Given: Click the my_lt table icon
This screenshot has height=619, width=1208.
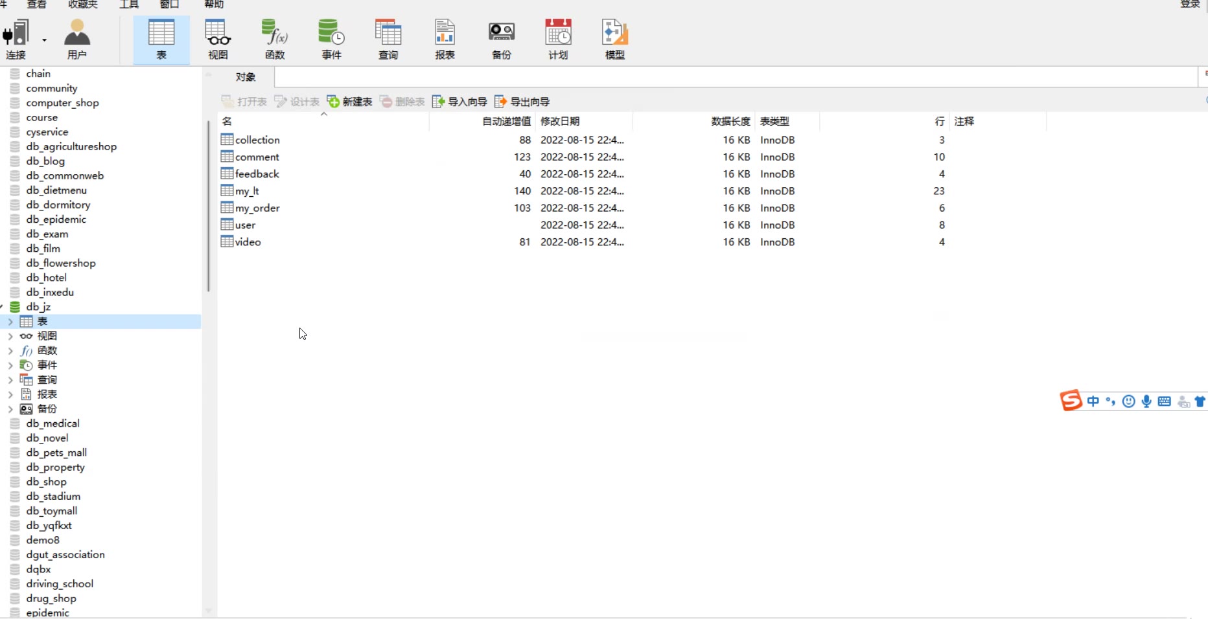Looking at the screenshot, I should [227, 190].
